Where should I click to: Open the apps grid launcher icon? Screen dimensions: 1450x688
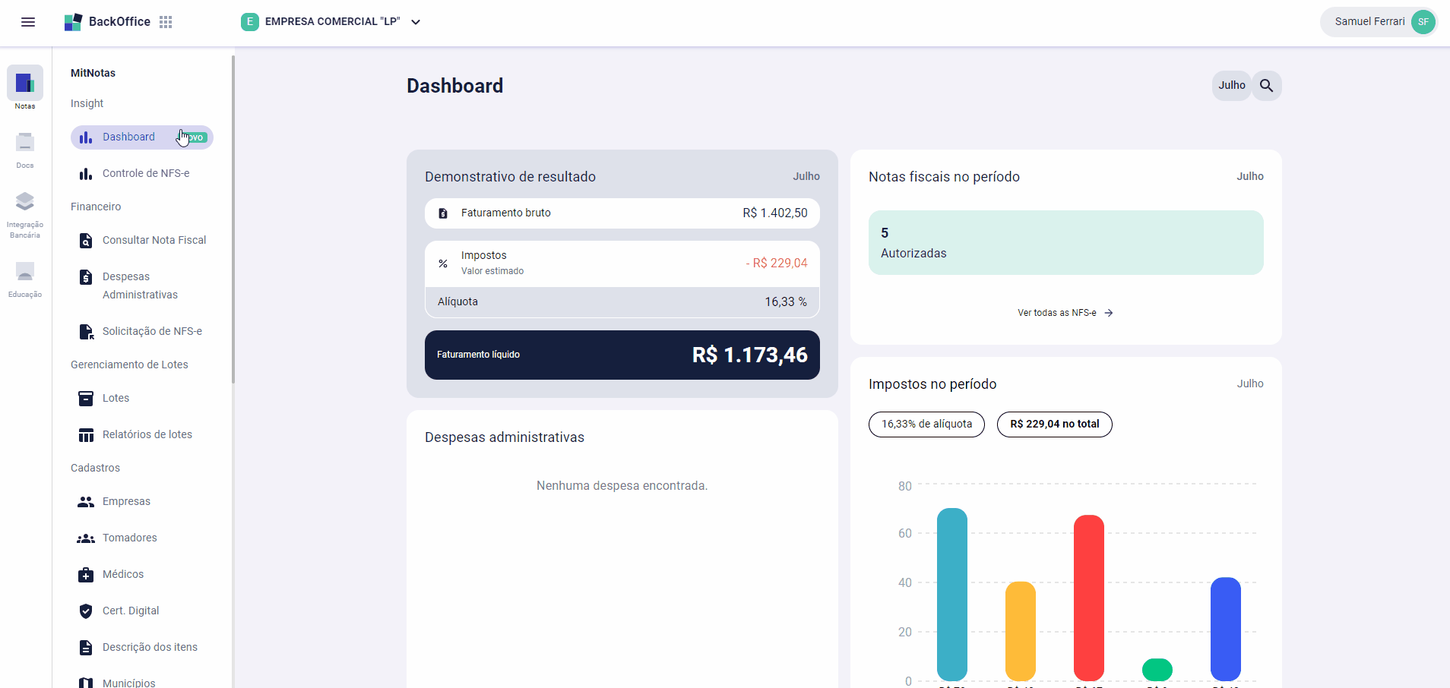tap(166, 22)
